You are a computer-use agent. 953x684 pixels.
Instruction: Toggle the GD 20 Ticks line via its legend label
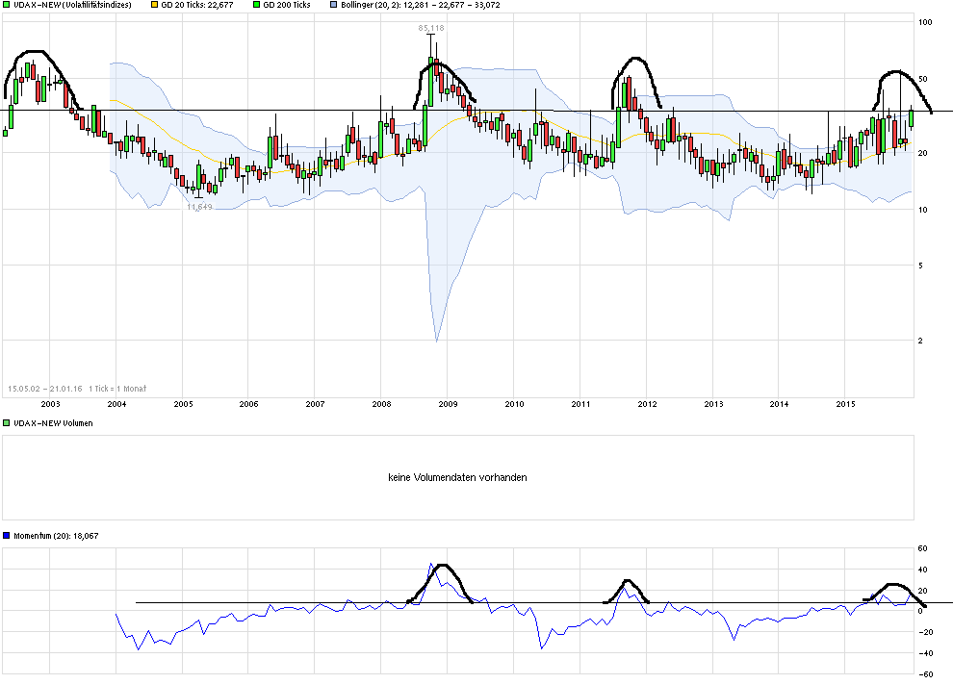[x=195, y=7]
